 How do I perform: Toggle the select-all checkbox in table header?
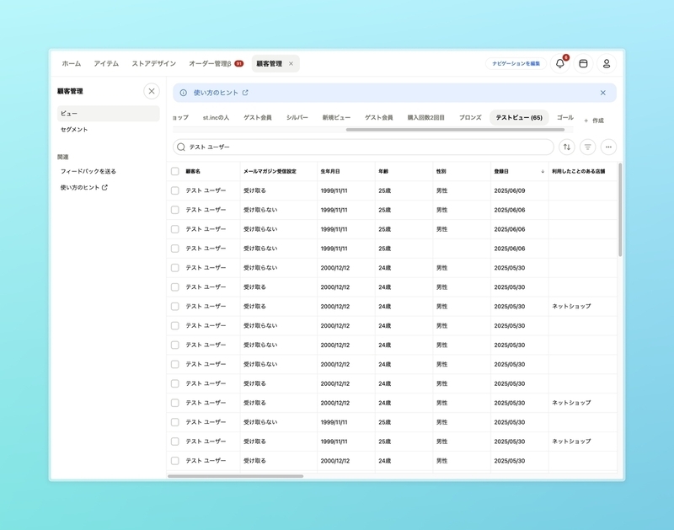coord(175,171)
